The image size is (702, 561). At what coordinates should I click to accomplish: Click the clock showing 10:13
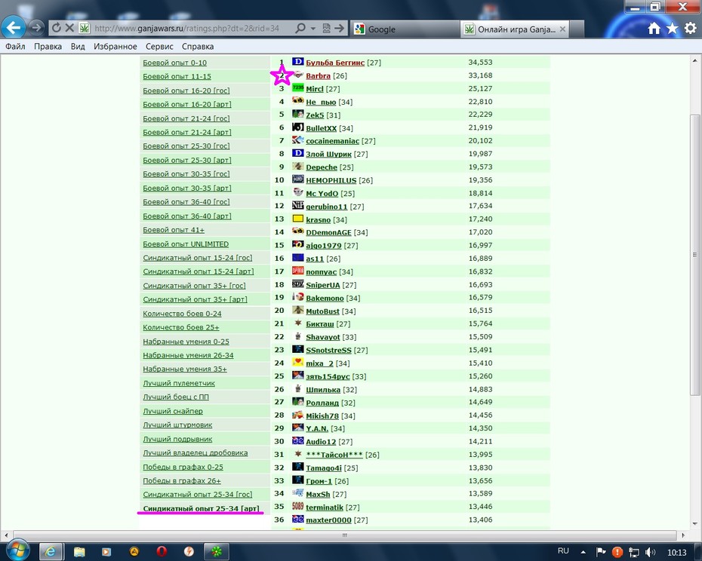(x=676, y=553)
